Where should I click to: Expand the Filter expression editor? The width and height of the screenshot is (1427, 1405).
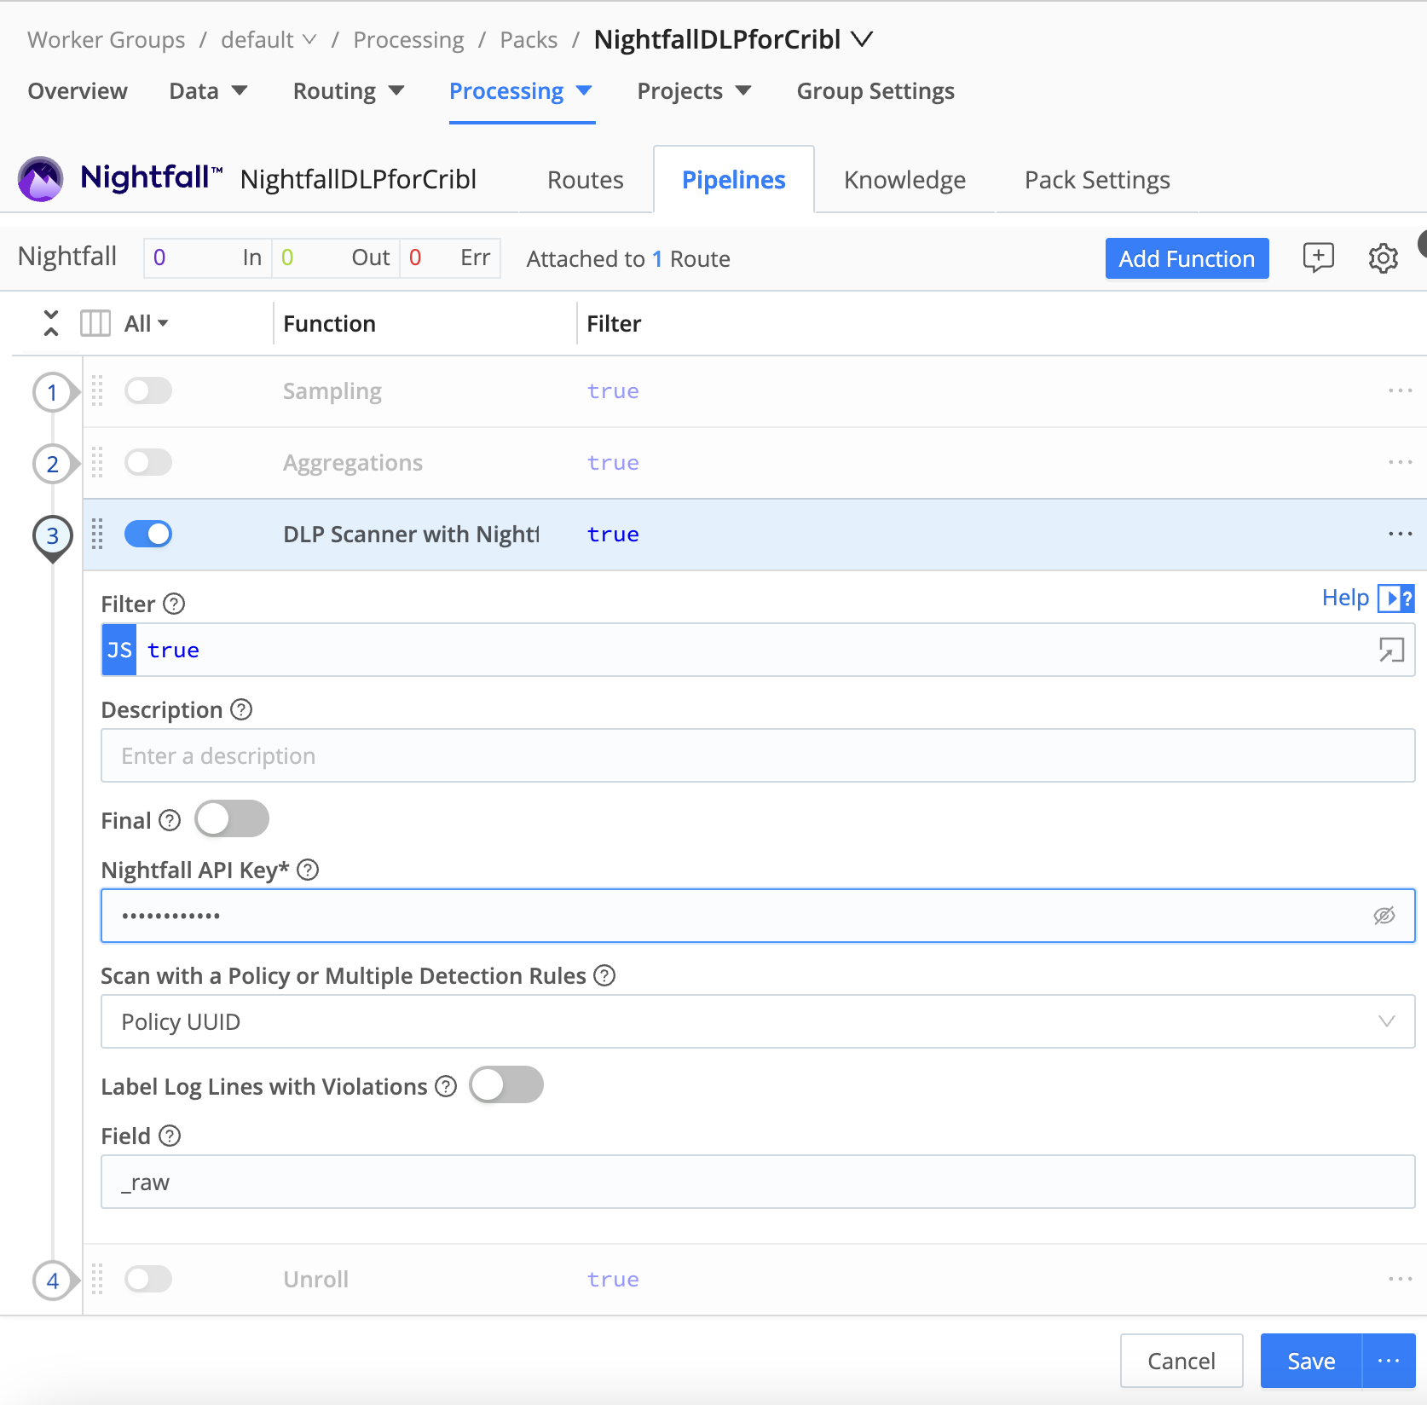coord(1391,650)
